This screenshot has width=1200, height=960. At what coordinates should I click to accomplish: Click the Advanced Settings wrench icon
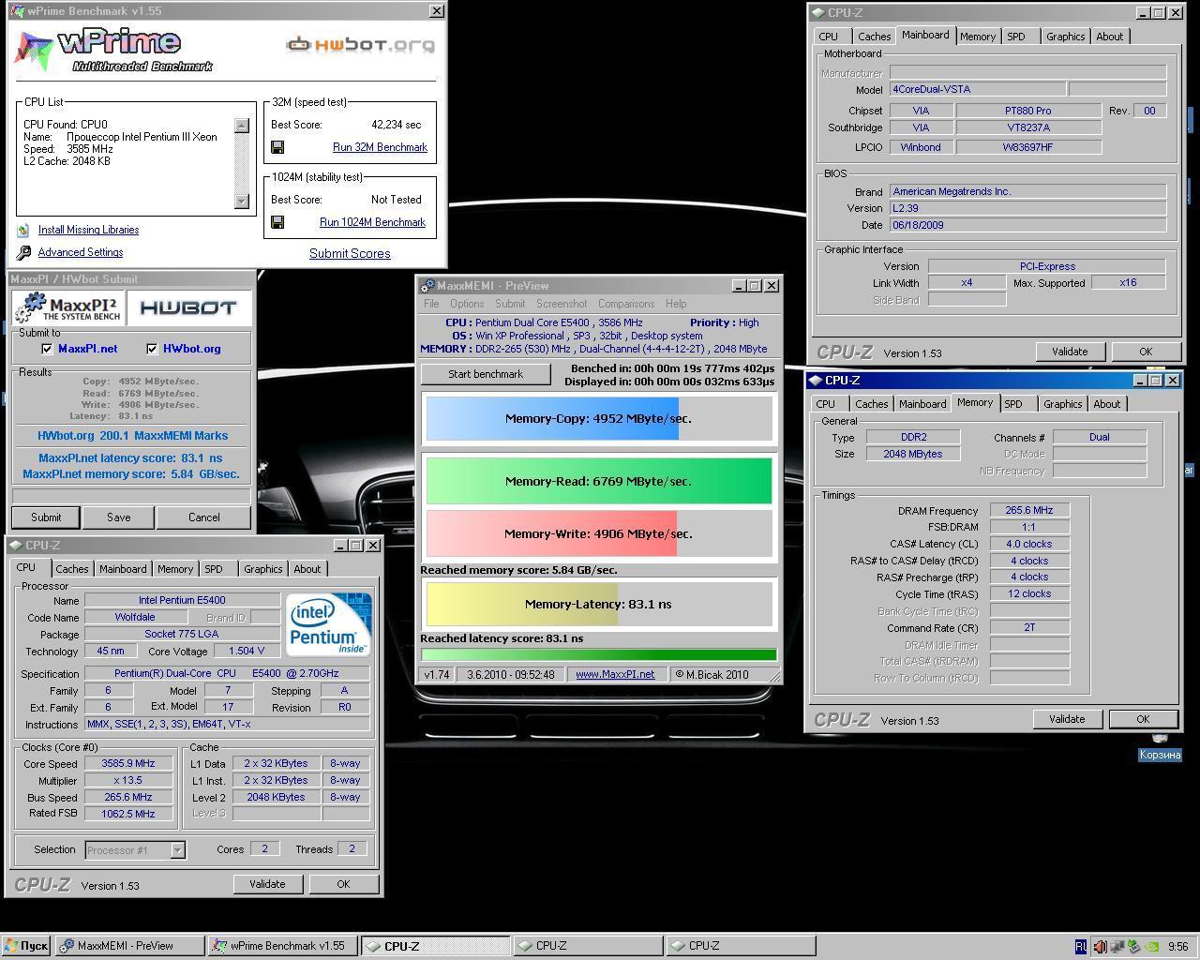click(23, 252)
